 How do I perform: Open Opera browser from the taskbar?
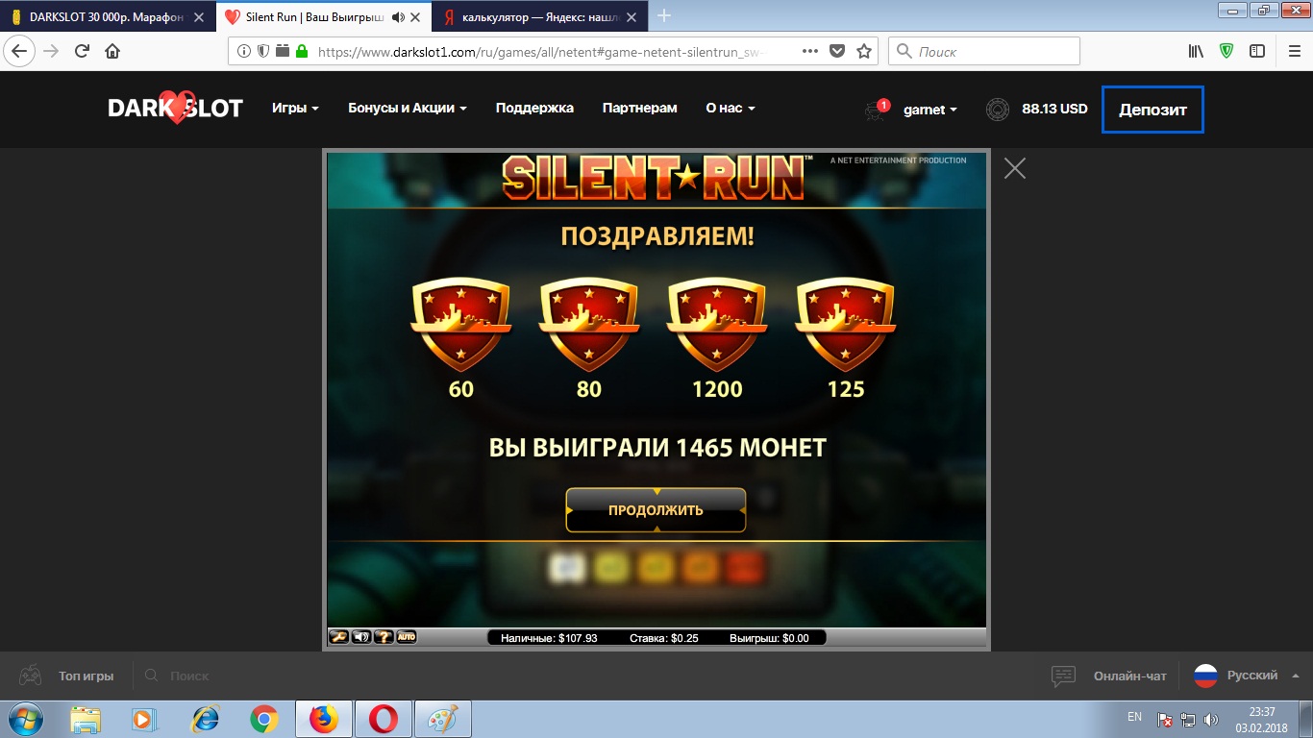[x=384, y=719]
